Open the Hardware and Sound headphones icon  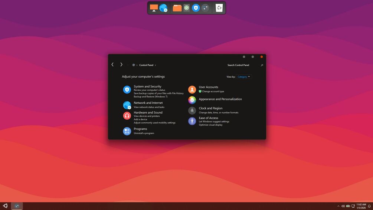coord(127,116)
